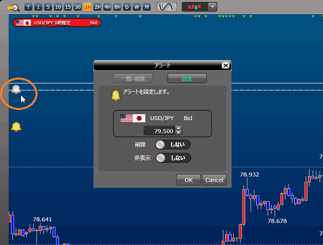The width and height of the screenshot is (323, 245).
Task: Expand the chart type dropdown arrow
Action: pyautogui.click(x=212, y=7)
